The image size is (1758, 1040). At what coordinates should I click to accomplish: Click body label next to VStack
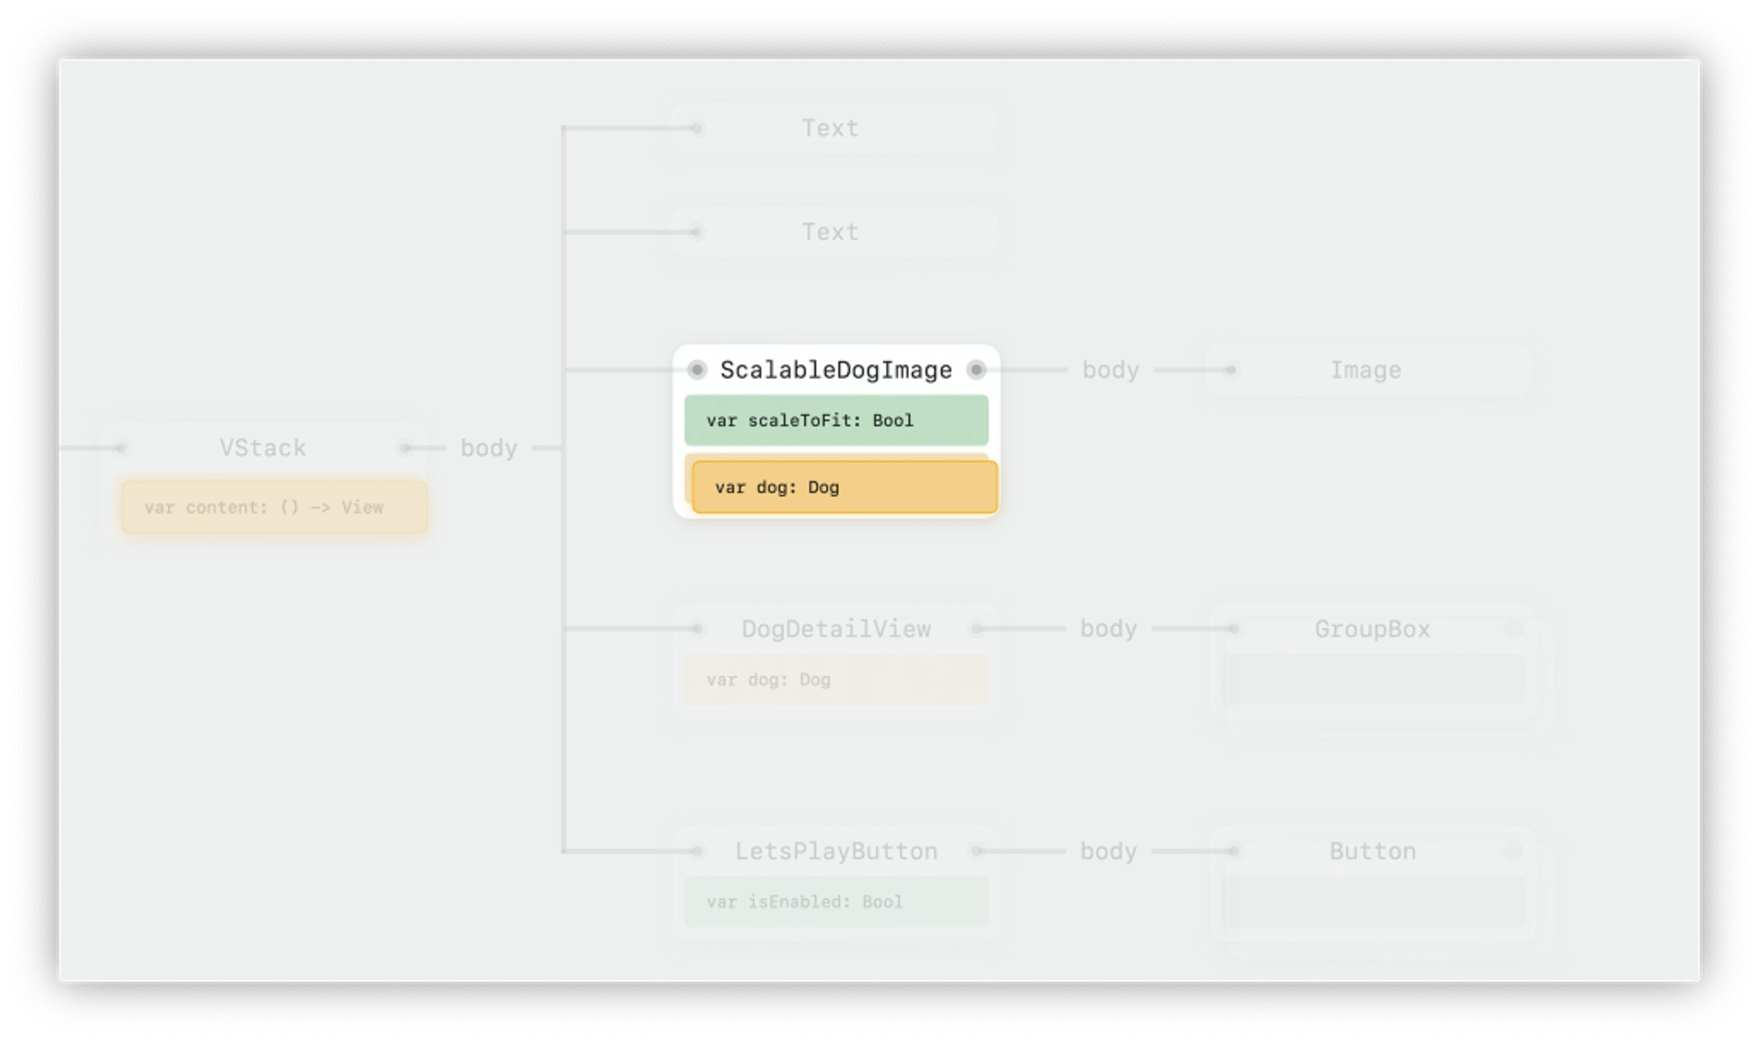(489, 448)
